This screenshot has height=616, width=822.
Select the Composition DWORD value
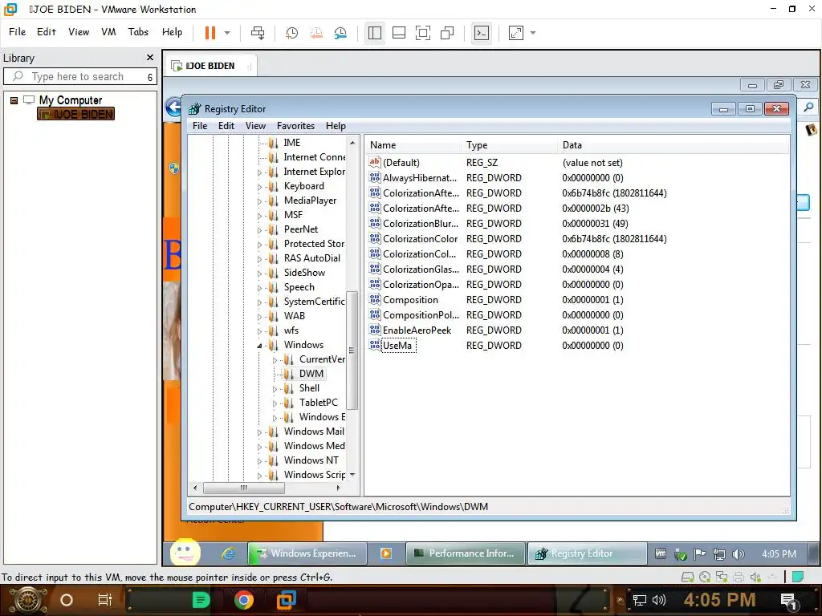tap(410, 300)
